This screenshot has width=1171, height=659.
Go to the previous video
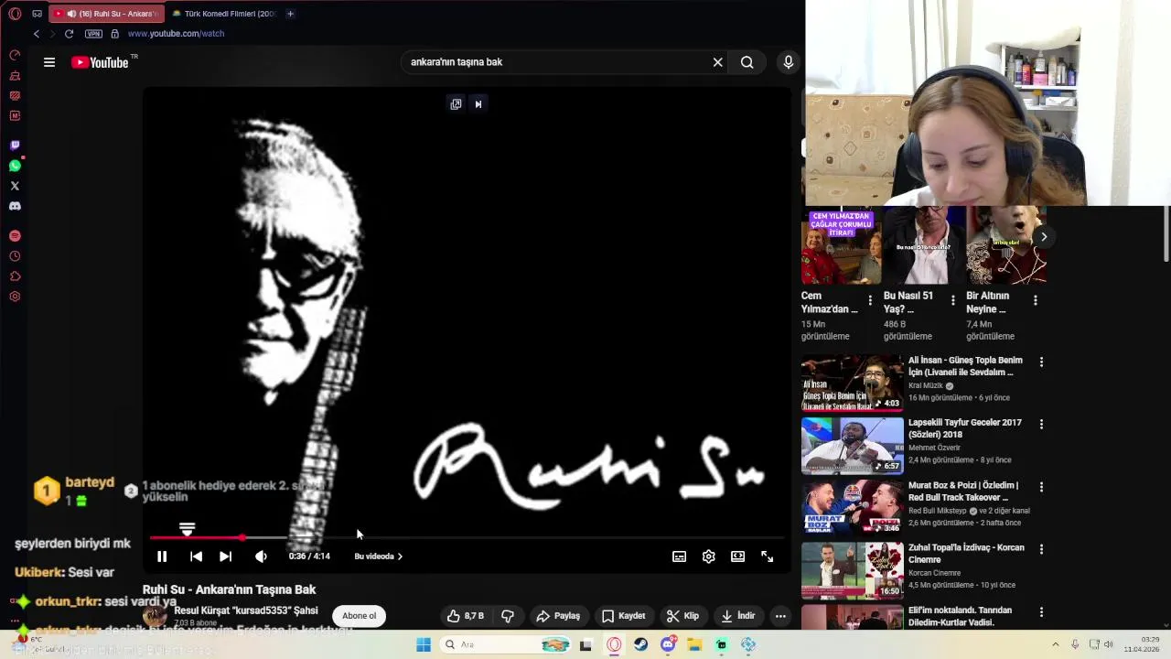point(196,556)
